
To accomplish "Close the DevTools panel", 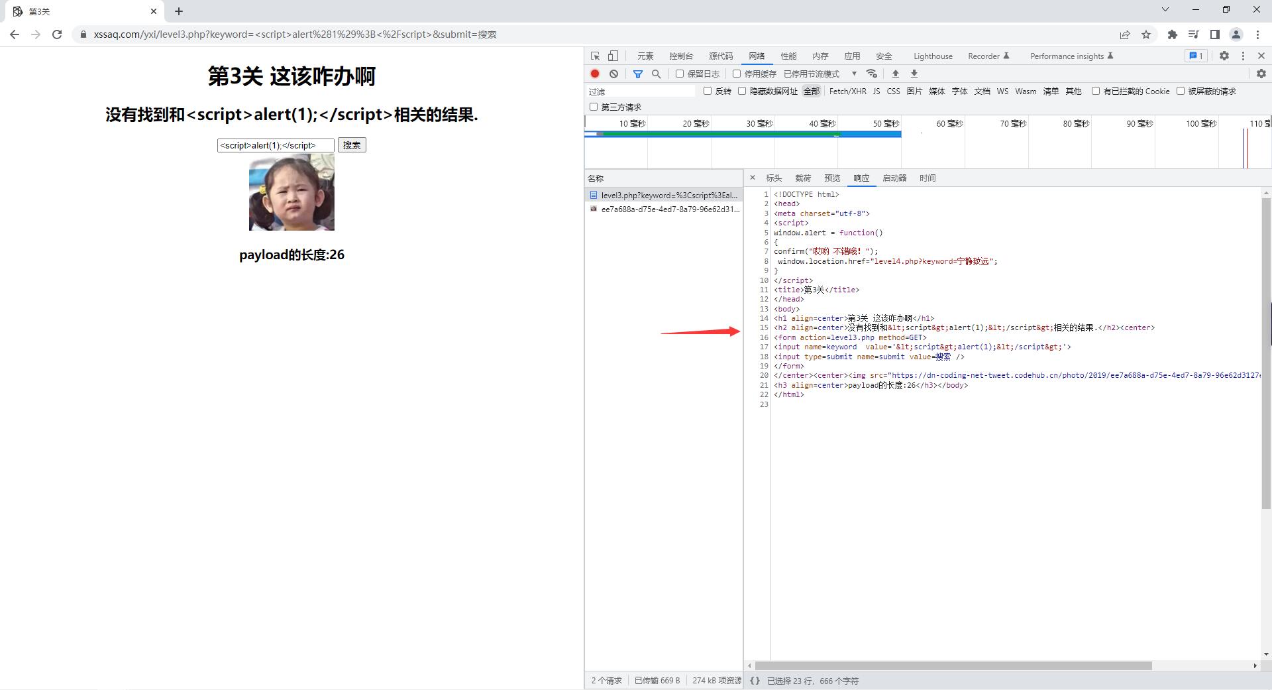I will pos(1261,56).
